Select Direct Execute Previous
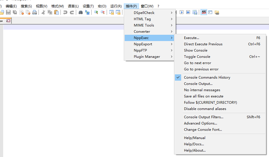The image size is (269, 157). (220, 44)
